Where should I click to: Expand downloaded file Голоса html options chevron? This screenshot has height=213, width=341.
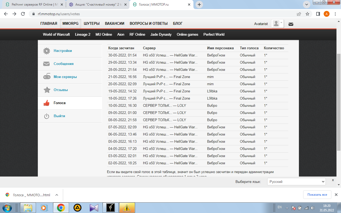point(57,195)
